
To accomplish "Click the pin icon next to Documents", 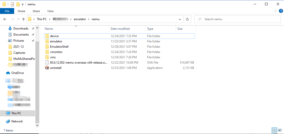I will (33, 35).
